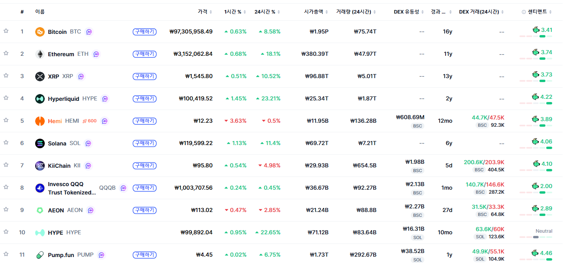The height and width of the screenshot is (263, 569).
Task: Open the KiiChain coin name link
Action: (x=59, y=166)
